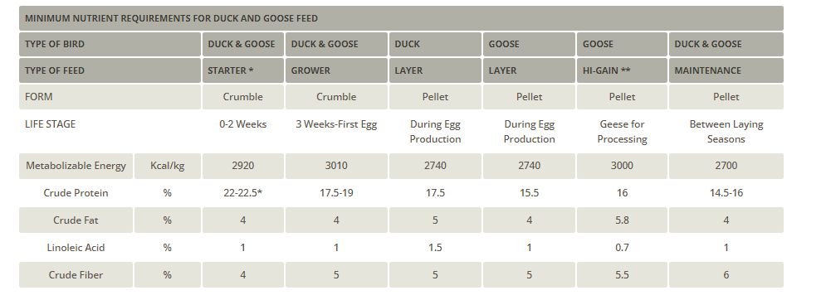Viewport: 826px width, 300px height.
Task: Click the Crude Fat row label
Action: click(76, 220)
